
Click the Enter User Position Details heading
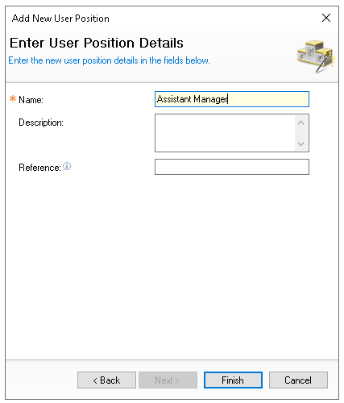[x=97, y=43]
